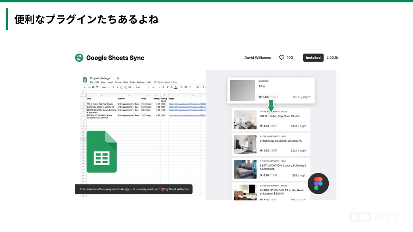Click the Google Sheets Sync plugin logo
This screenshot has height=232, width=413.
coord(79,58)
